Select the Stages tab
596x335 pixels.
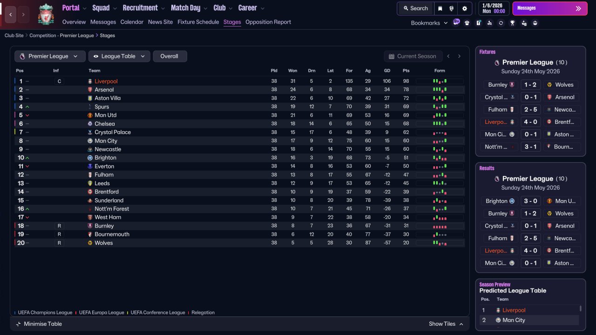[232, 22]
